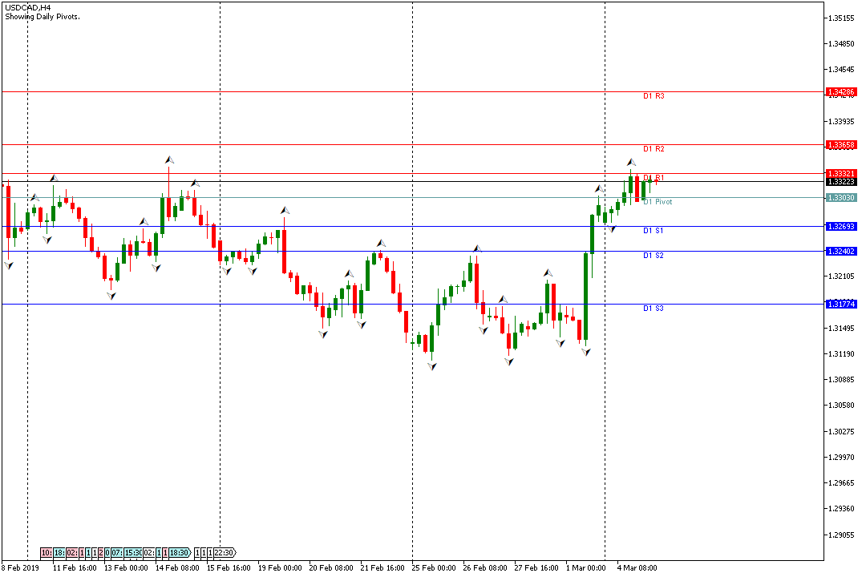Select the D1 R2 resistance label
Image resolution: width=866 pixels, height=577 pixels.
pyautogui.click(x=654, y=149)
